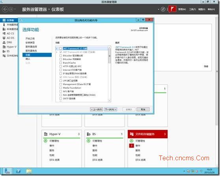The image size is (220, 176).
Task: Click the 文件和存储服务 red tile header
Action: pos(147,134)
